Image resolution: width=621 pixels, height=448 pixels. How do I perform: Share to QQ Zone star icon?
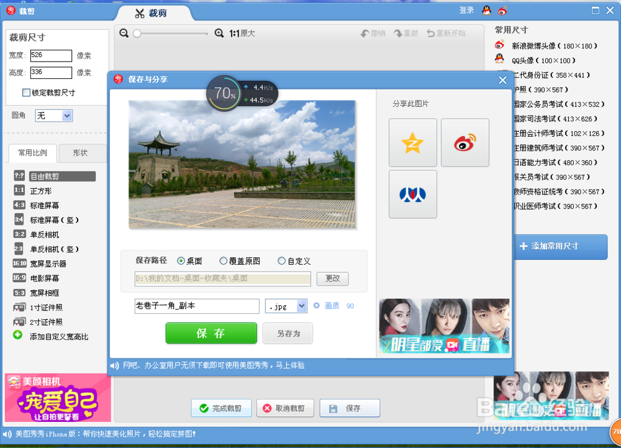tap(413, 142)
